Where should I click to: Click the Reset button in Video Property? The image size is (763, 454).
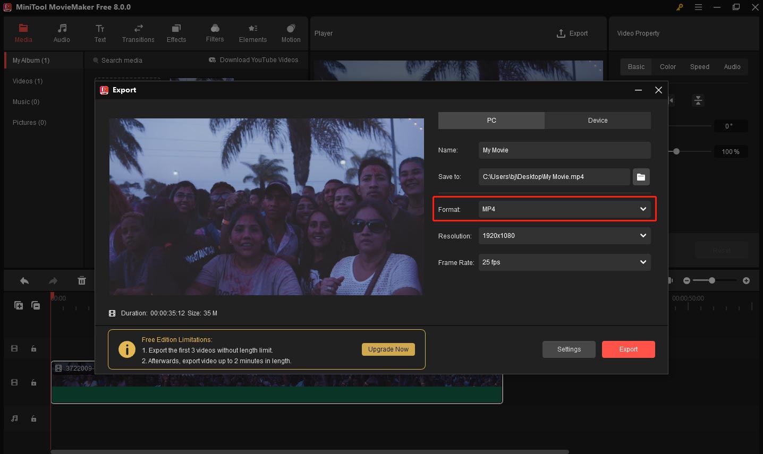pyautogui.click(x=722, y=250)
